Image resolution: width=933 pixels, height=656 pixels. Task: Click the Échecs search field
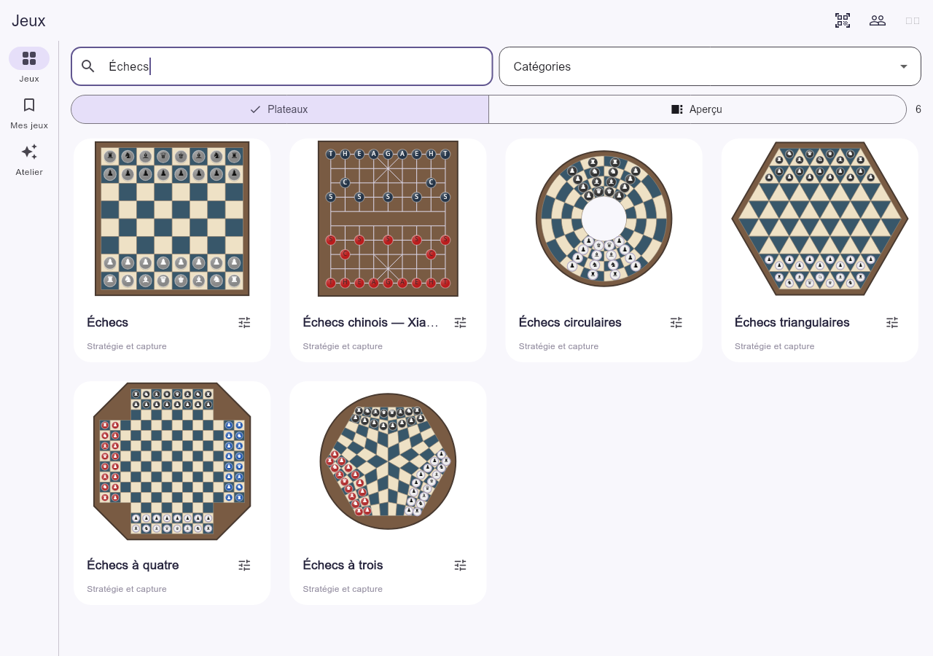(282, 66)
